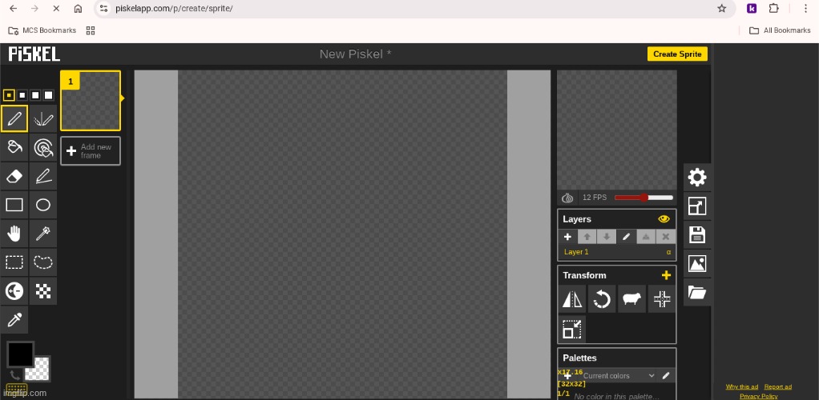Select the Move hand tool
Image resolution: width=819 pixels, height=400 pixels.
(14, 234)
